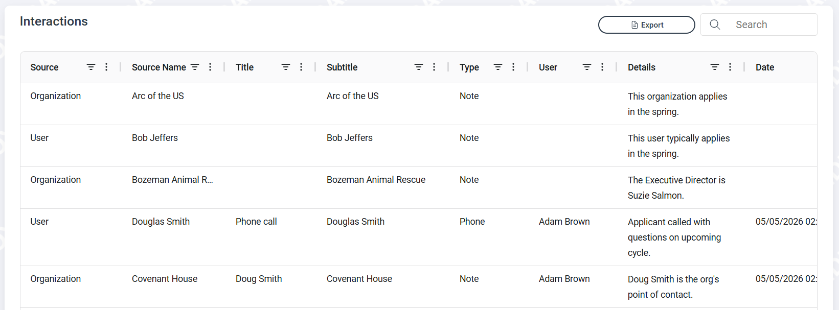The height and width of the screenshot is (310, 839).
Task: Select 'Bob Jeffers' in the Subtitle column
Action: click(x=350, y=138)
